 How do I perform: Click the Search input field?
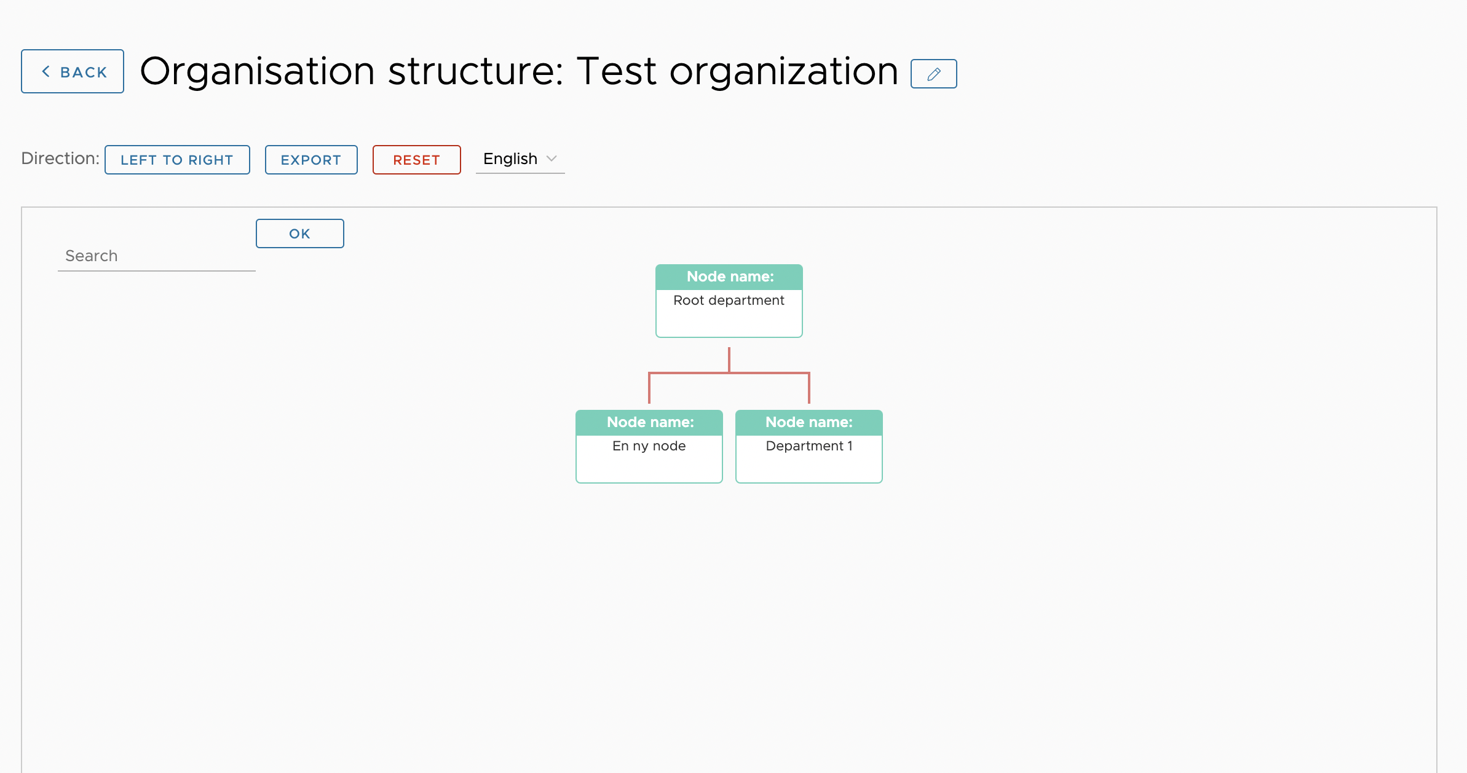157,256
